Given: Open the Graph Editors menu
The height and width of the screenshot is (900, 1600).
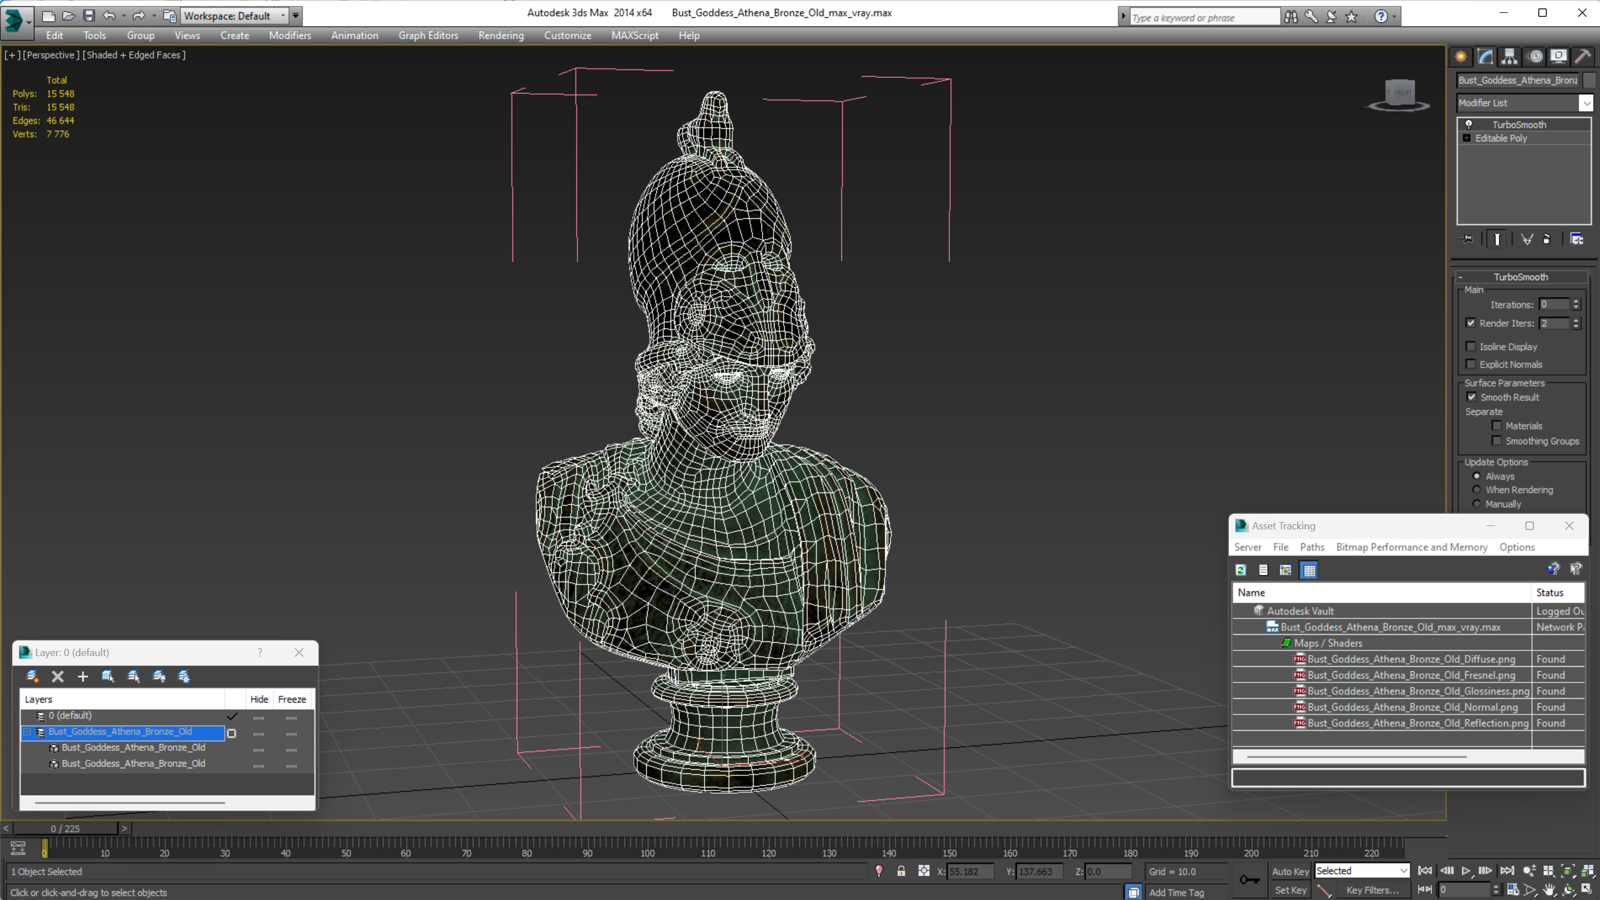Looking at the screenshot, I should pos(428,35).
